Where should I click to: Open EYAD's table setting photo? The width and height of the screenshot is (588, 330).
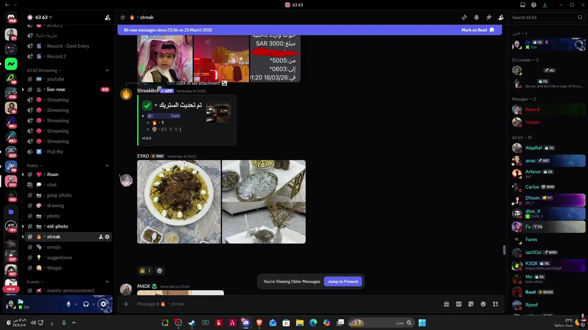pos(264,202)
